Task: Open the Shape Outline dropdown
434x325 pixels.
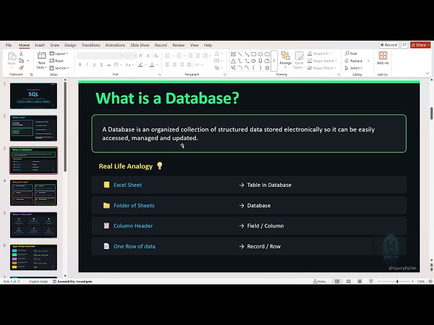Action: (x=322, y=61)
